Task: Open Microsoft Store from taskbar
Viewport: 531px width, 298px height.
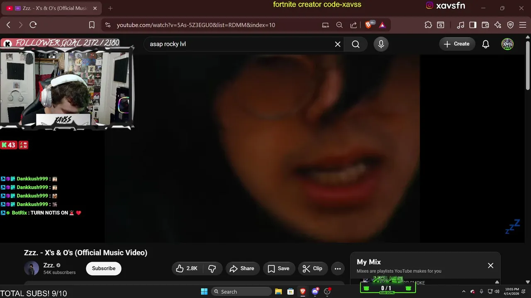Action: click(291, 291)
